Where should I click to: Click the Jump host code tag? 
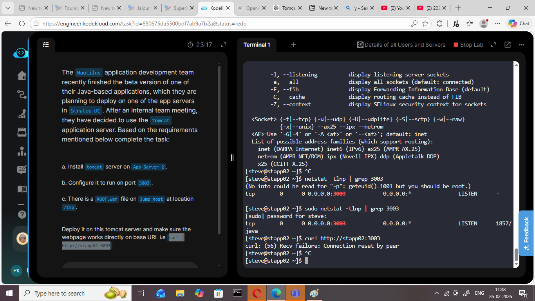(x=152, y=199)
